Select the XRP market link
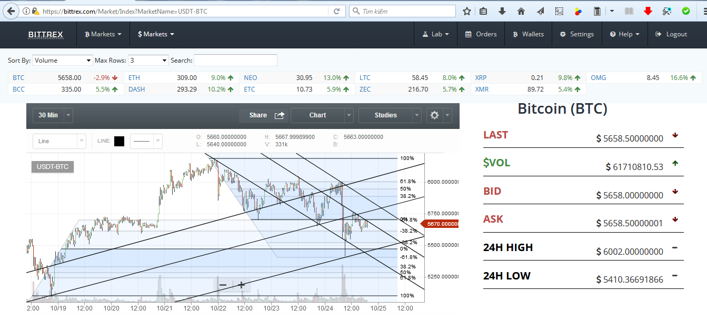The width and height of the screenshot is (707, 320). coord(481,77)
